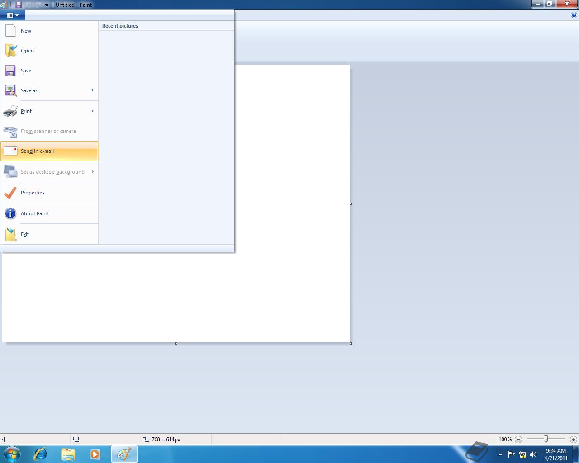Click the zoom out minus button
The width and height of the screenshot is (579, 463).
click(518, 439)
